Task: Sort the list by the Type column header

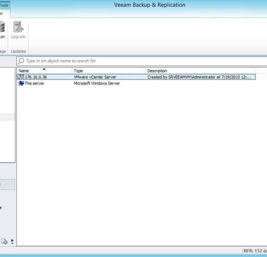Action: [109, 71]
